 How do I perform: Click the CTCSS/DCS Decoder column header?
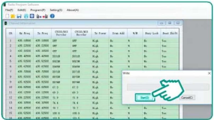[61, 33]
